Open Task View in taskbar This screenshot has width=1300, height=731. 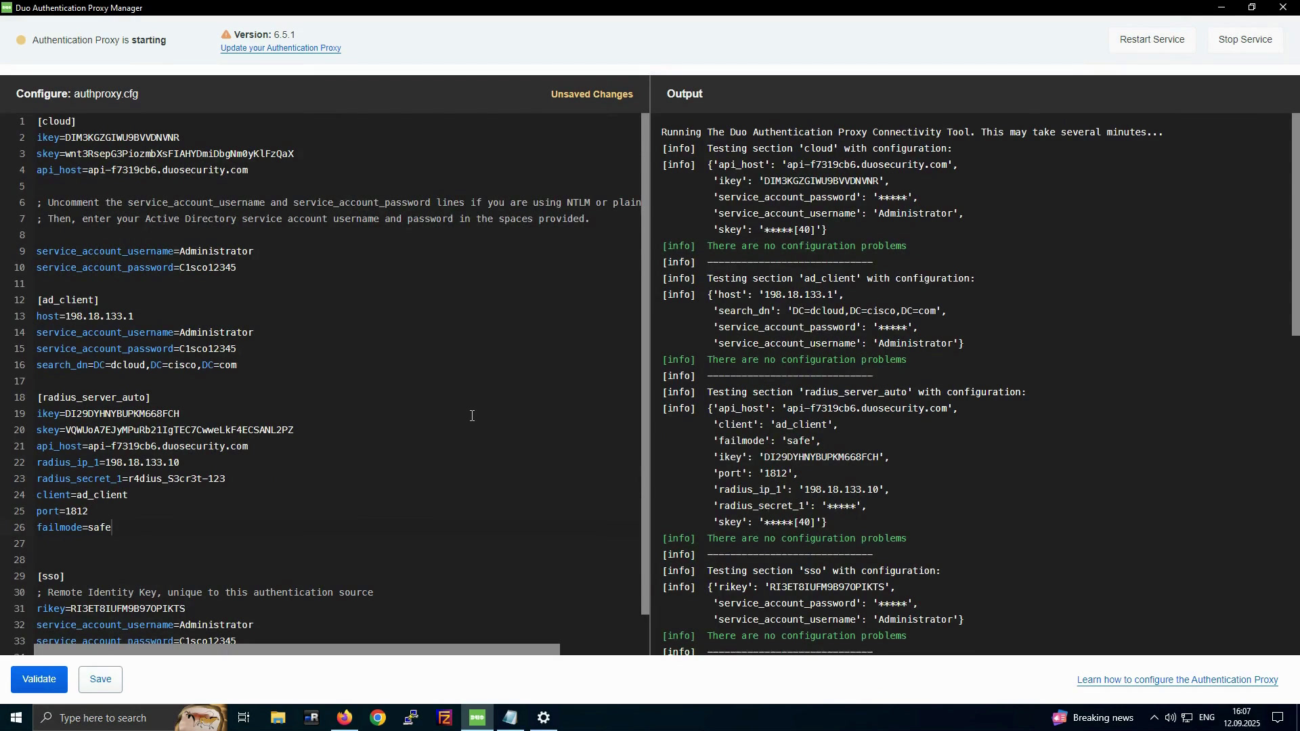(244, 718)
